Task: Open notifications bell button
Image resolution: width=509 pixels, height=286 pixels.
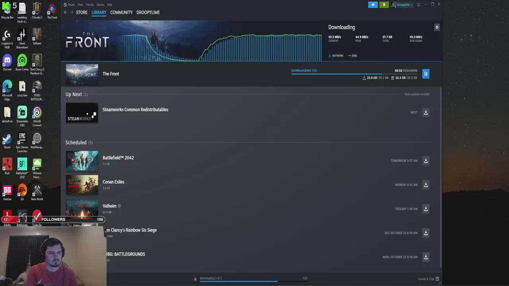Action: click(x=384, y=5)
